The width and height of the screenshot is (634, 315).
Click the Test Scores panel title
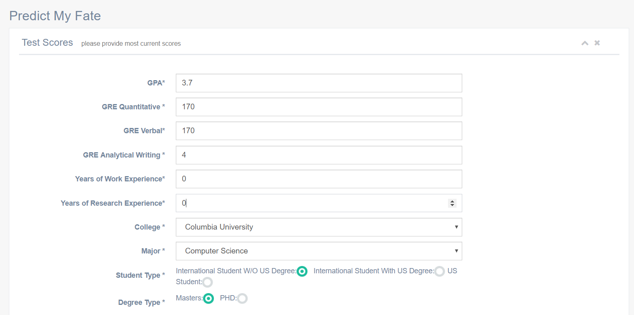[47, 43]
